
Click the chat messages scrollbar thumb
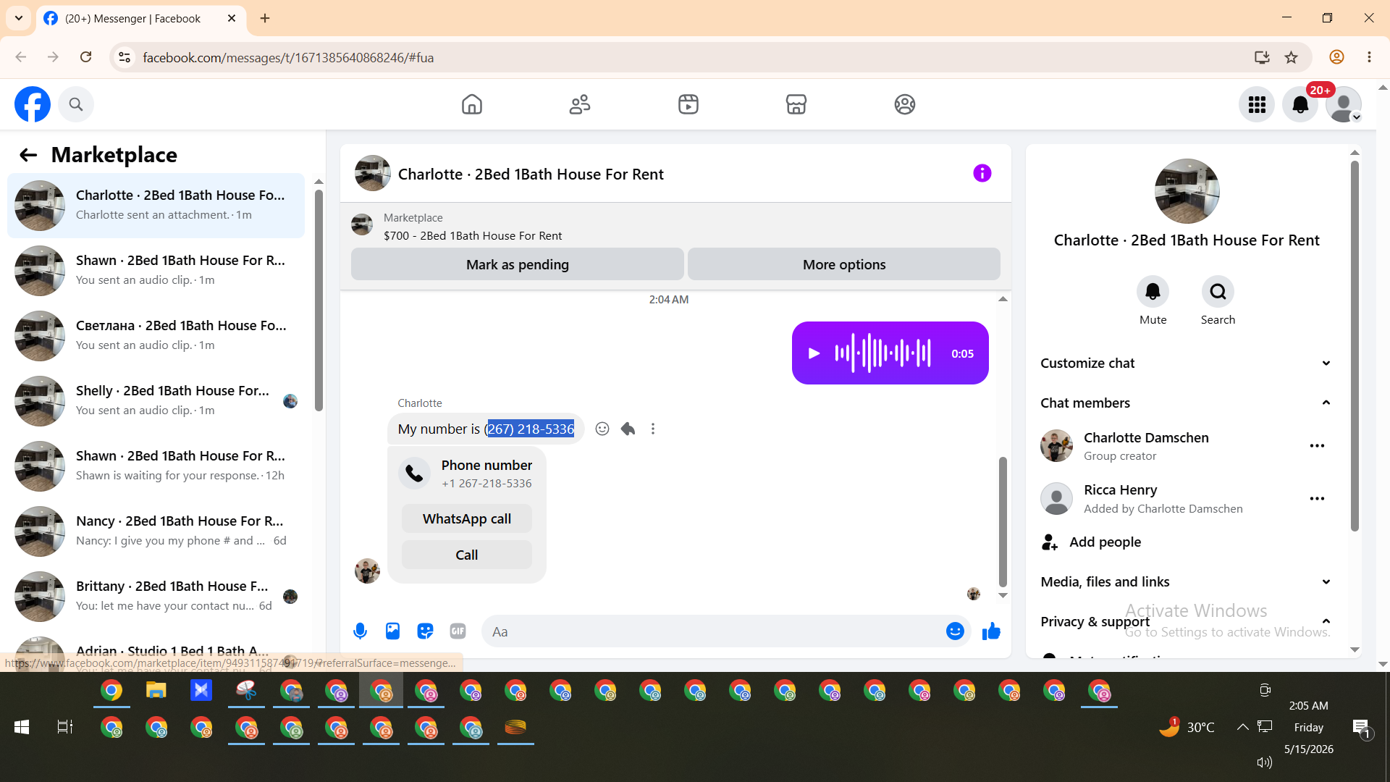pyautogui.click(x=1003, y=521)
